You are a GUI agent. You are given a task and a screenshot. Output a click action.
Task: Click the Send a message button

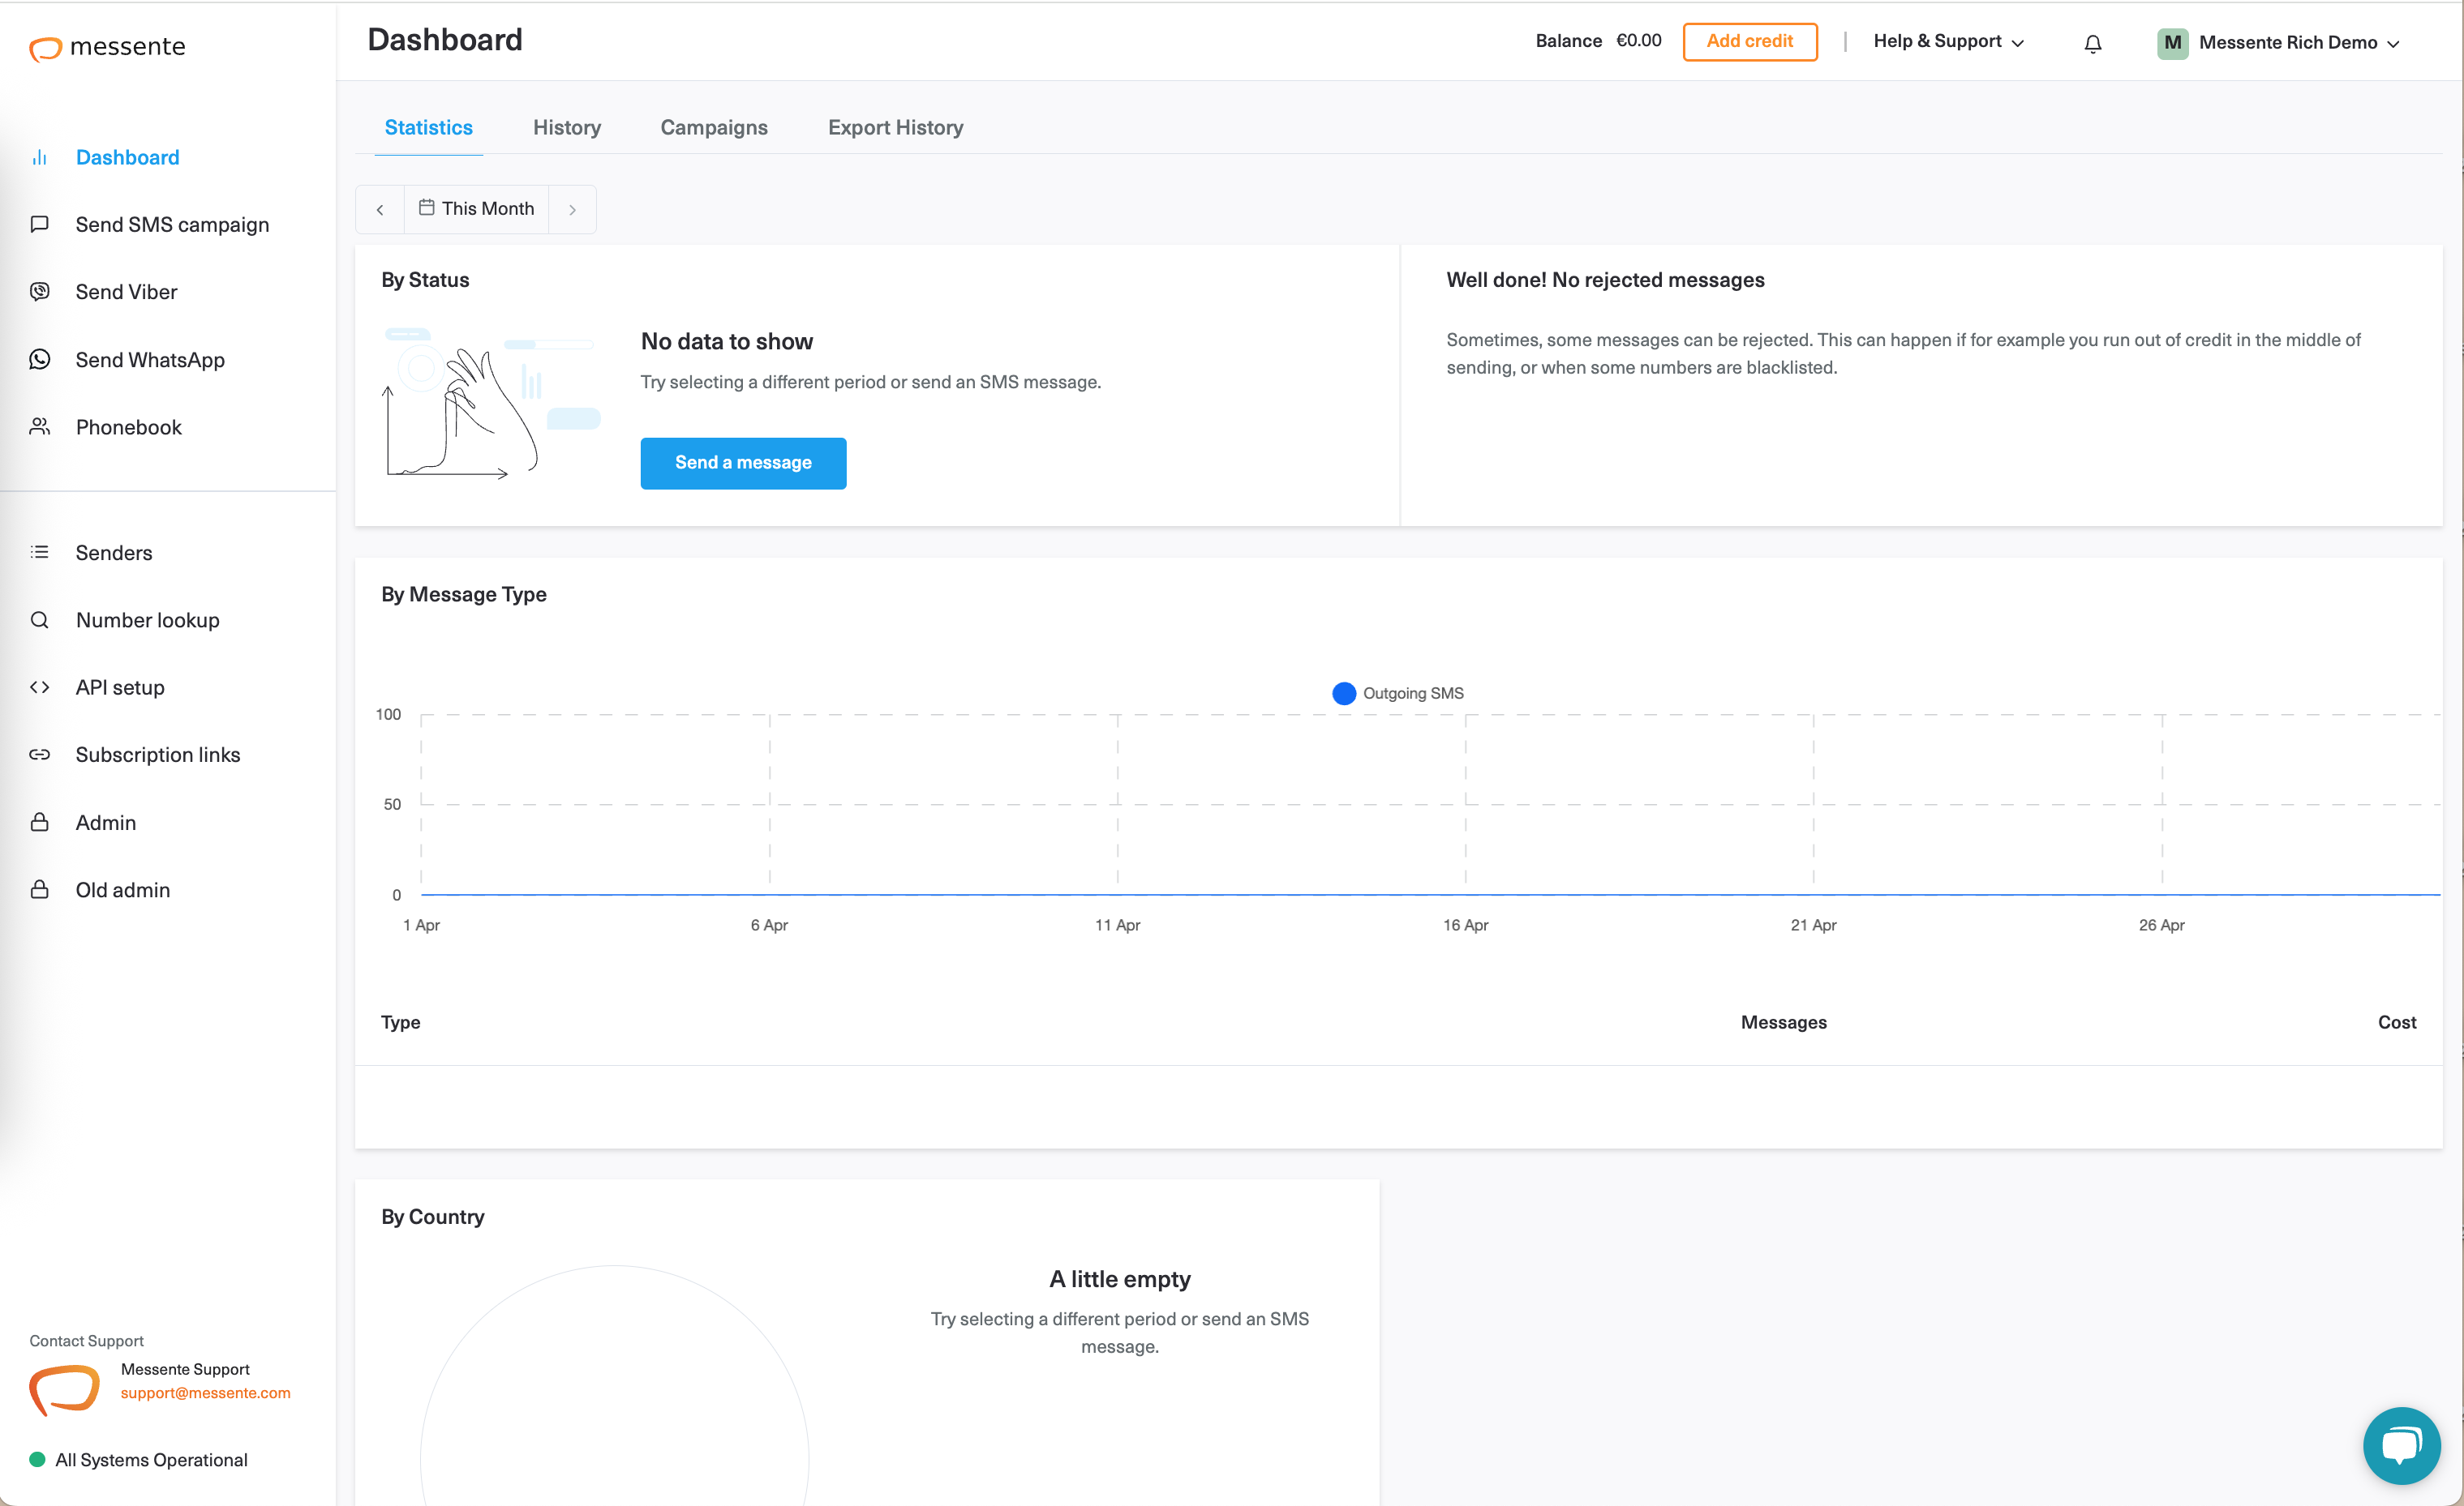(743, 463)
